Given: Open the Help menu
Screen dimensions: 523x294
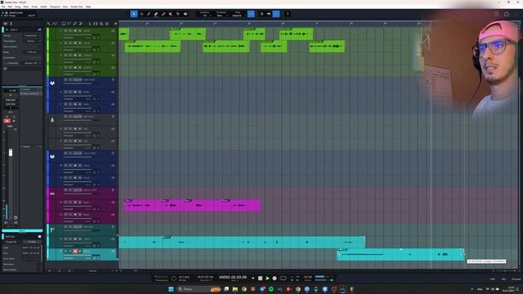Looking at the screenshot, I should [88, 7].
